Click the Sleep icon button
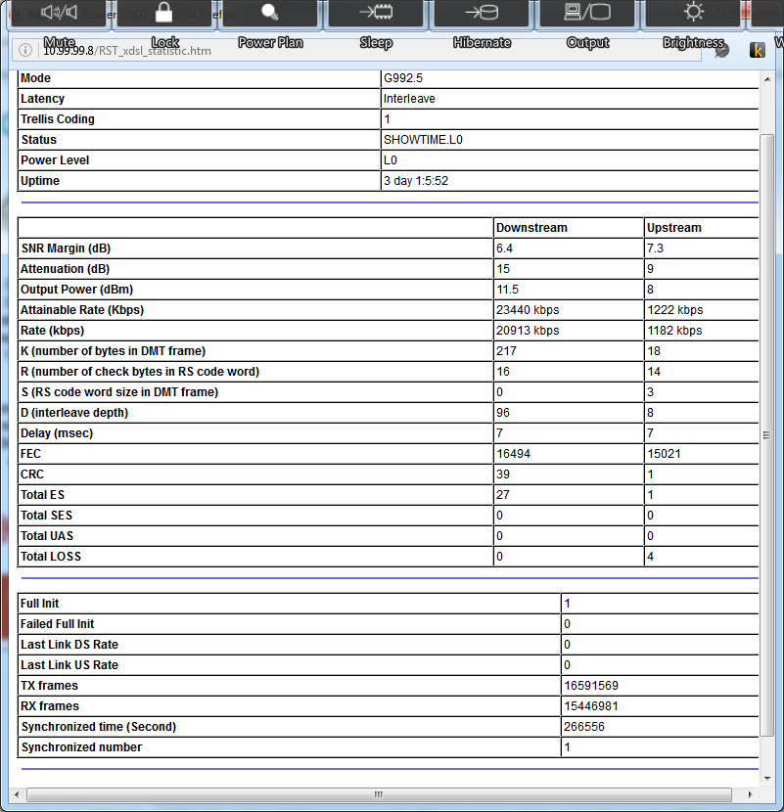784x812 pixels. [x=376, y=12]
